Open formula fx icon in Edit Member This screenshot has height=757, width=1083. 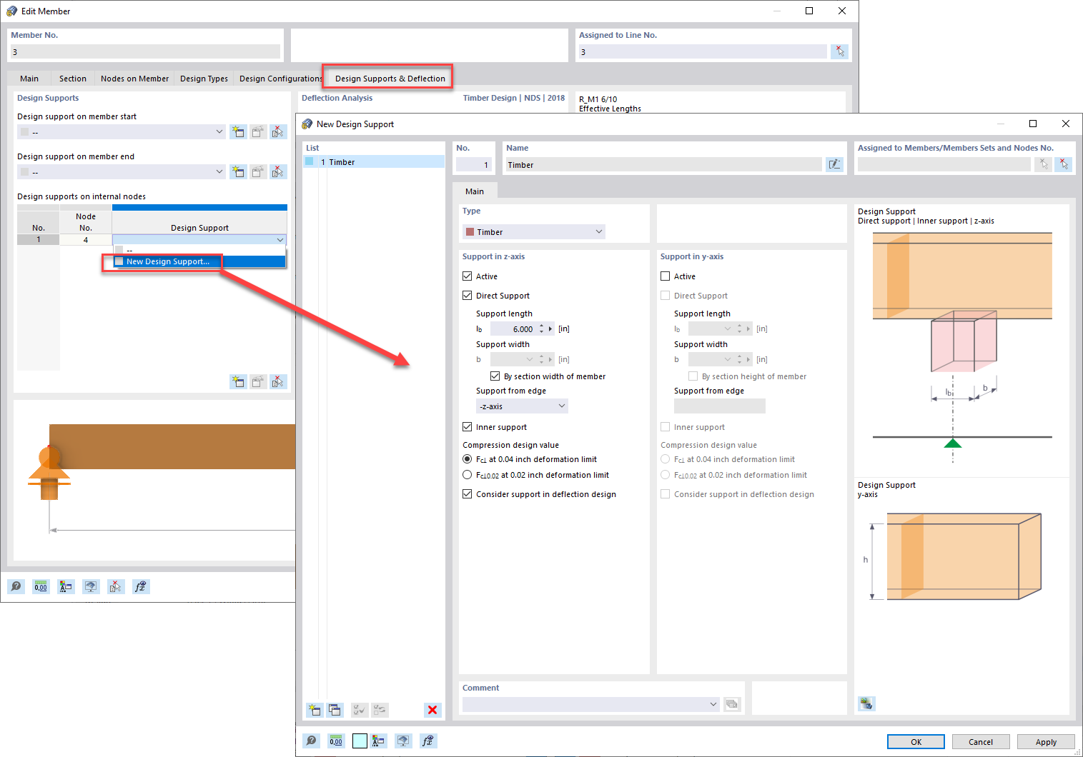141,586
